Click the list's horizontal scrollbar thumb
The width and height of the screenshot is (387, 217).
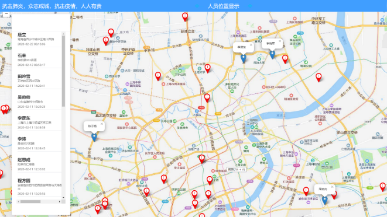30,201
